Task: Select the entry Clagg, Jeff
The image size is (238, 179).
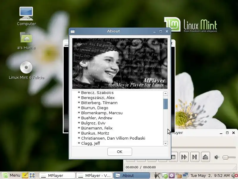Action: point(89,143)
